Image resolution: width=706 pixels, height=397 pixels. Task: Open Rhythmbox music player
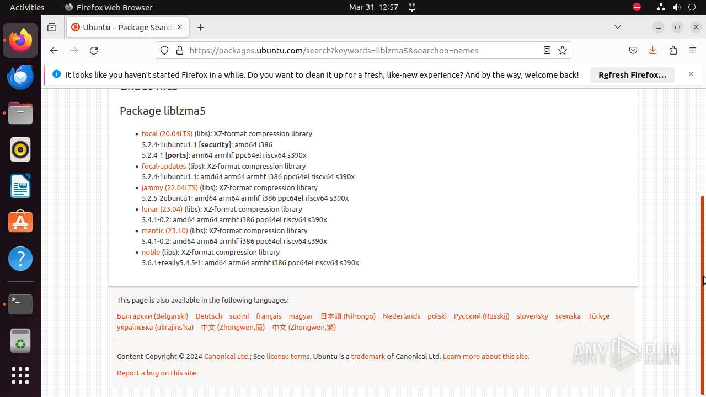(x=20, y=149)
